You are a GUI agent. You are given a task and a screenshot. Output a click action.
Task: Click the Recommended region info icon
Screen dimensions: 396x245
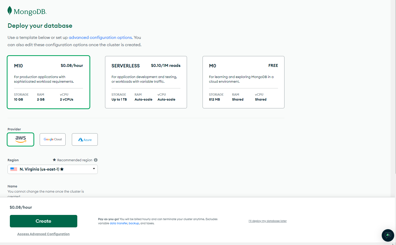[96, 160]
